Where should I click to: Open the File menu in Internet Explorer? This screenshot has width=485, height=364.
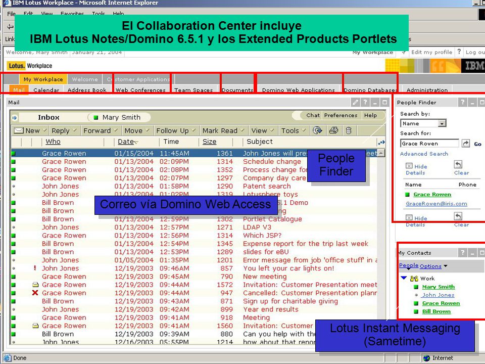tap(11, 14)
